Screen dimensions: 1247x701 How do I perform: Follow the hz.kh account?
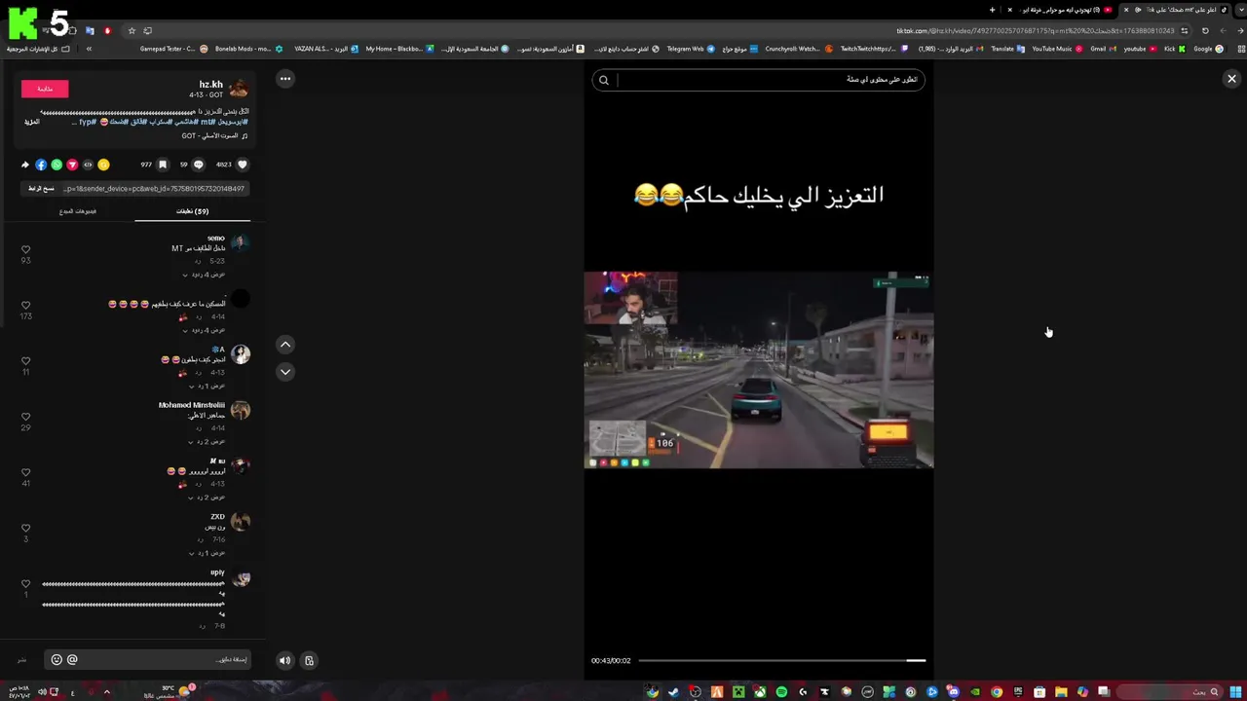point(45,89)
